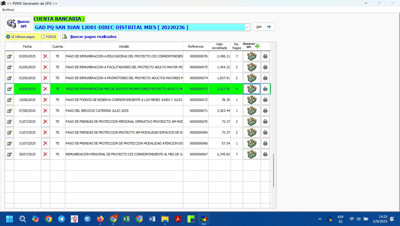Screen dimensions: 400x226
Task: Delete payment with reference 0000000075
Action: coord(45,67)
